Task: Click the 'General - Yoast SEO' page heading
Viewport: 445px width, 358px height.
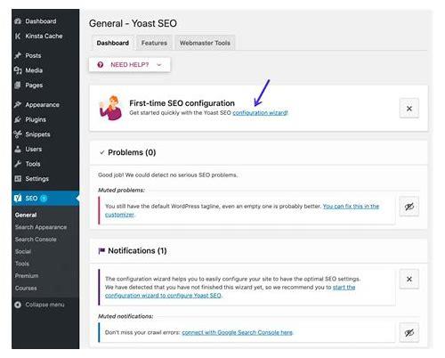Action: (x=133, y=23)
